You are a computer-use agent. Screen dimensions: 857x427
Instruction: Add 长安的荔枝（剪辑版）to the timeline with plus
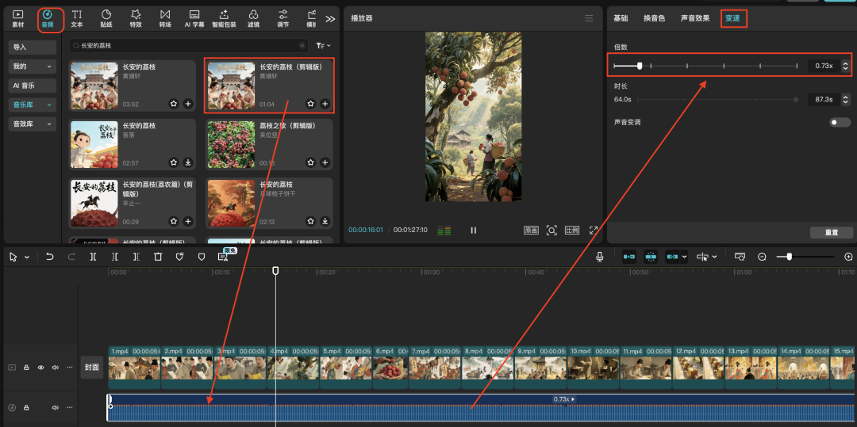(325, 104)
